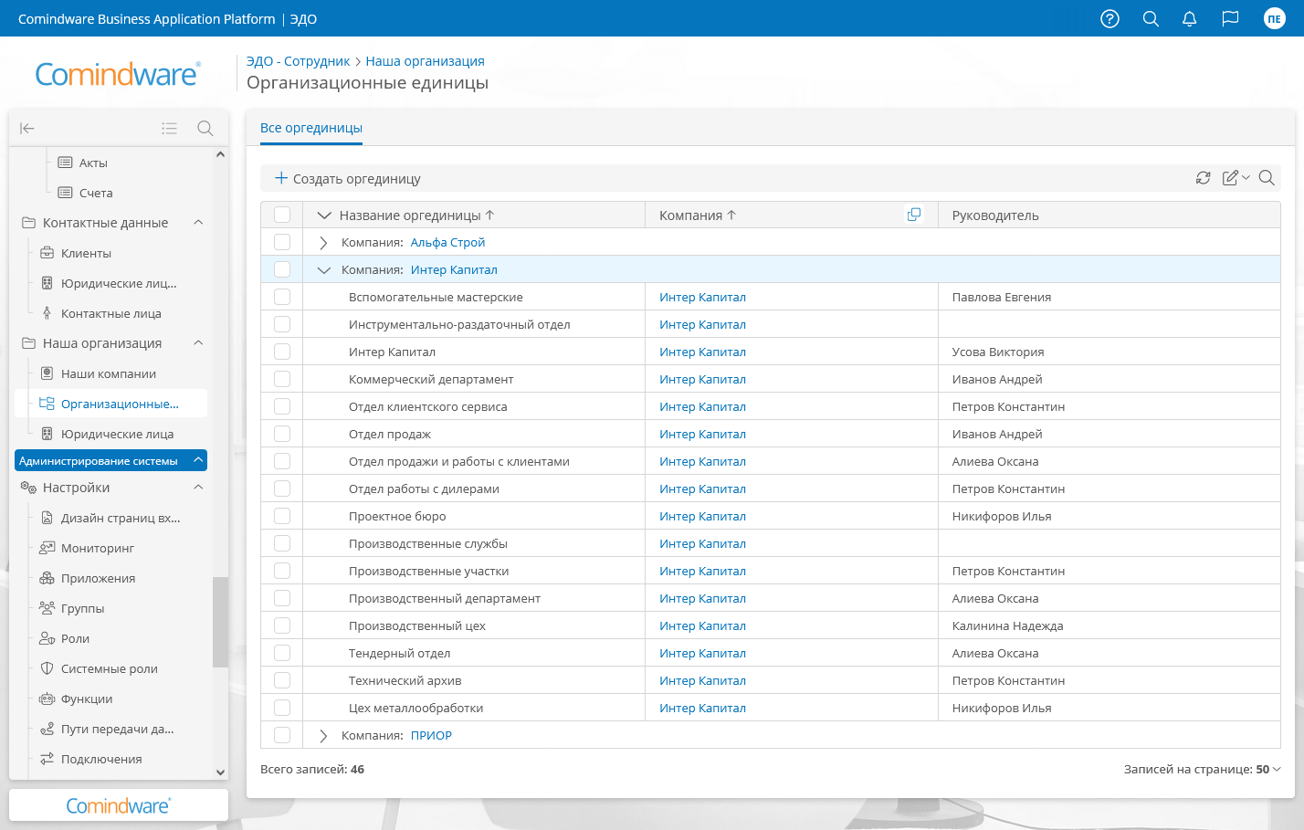The image size is (1304, 830).
Task: Click the Подключения arrows icon
Action: [x=47, y=759]
